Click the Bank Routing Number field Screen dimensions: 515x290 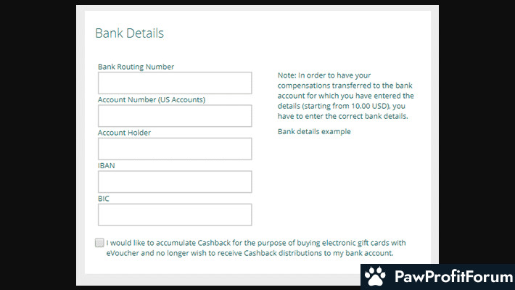coord(175,83)
